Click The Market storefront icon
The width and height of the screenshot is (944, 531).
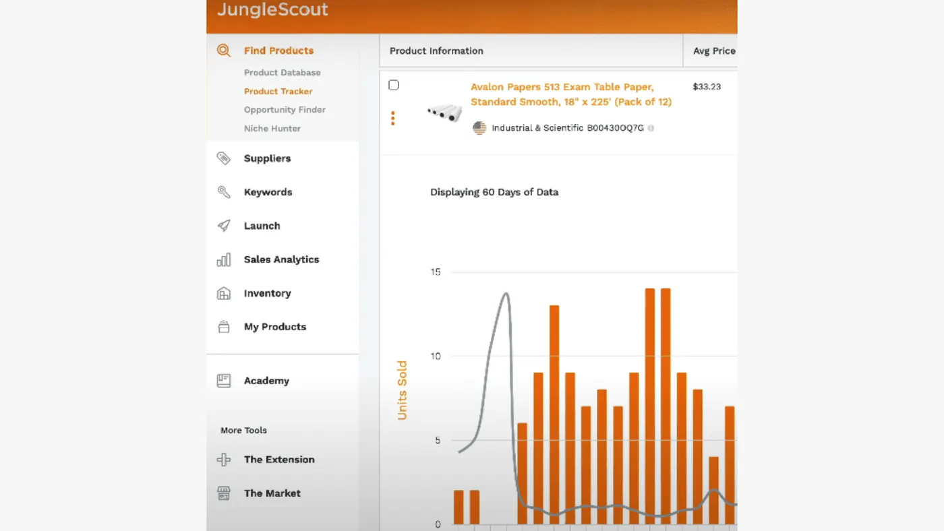pos(224,493)
